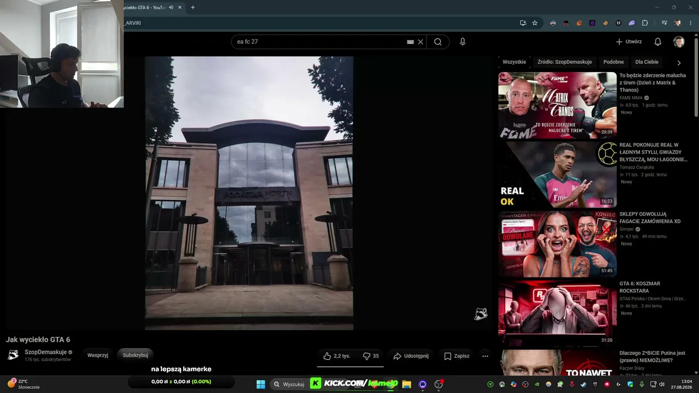Like the video (2,2 tys.)
Screen dimensions: 699x393
click(337, 356)
